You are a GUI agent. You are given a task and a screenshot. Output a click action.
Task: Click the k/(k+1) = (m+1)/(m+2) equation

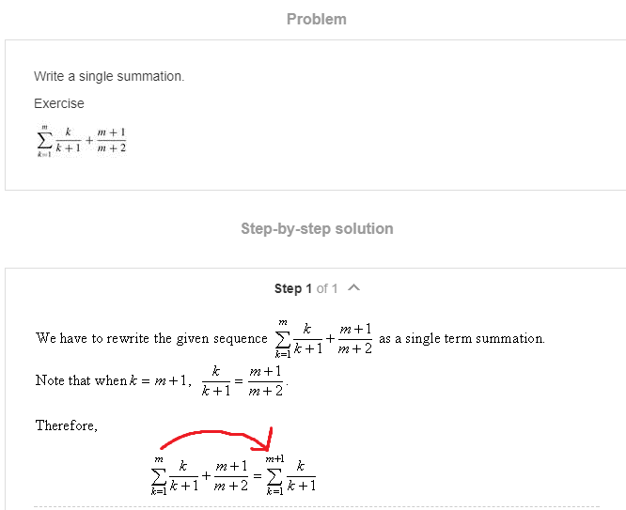[243, 380]
